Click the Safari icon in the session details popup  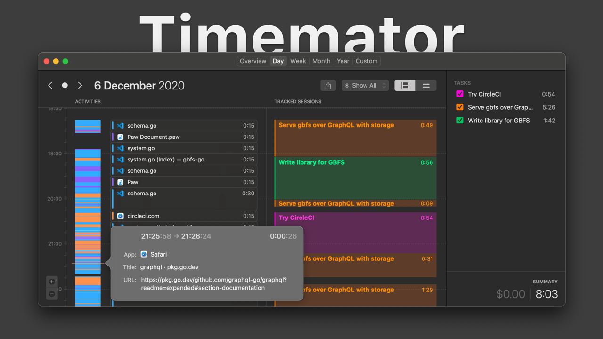tap(144, 254)
